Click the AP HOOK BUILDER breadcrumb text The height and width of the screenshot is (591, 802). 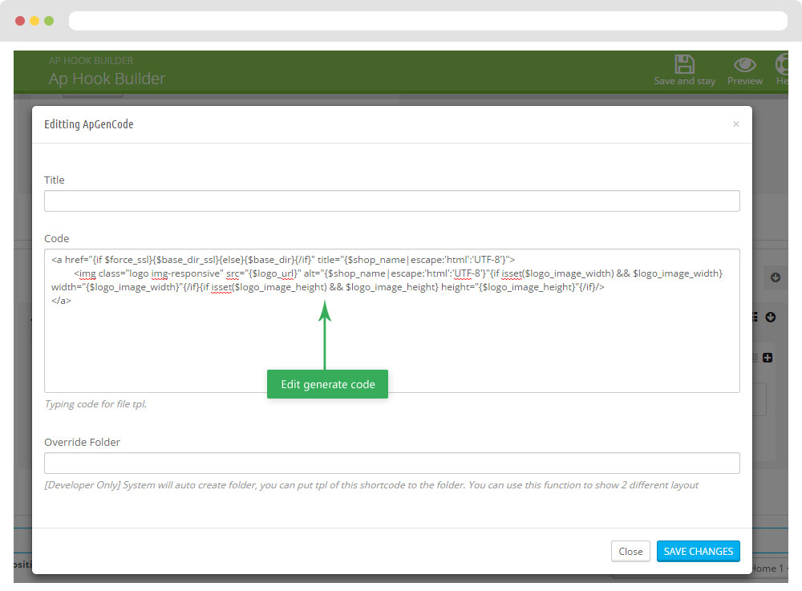coord(91,61)
